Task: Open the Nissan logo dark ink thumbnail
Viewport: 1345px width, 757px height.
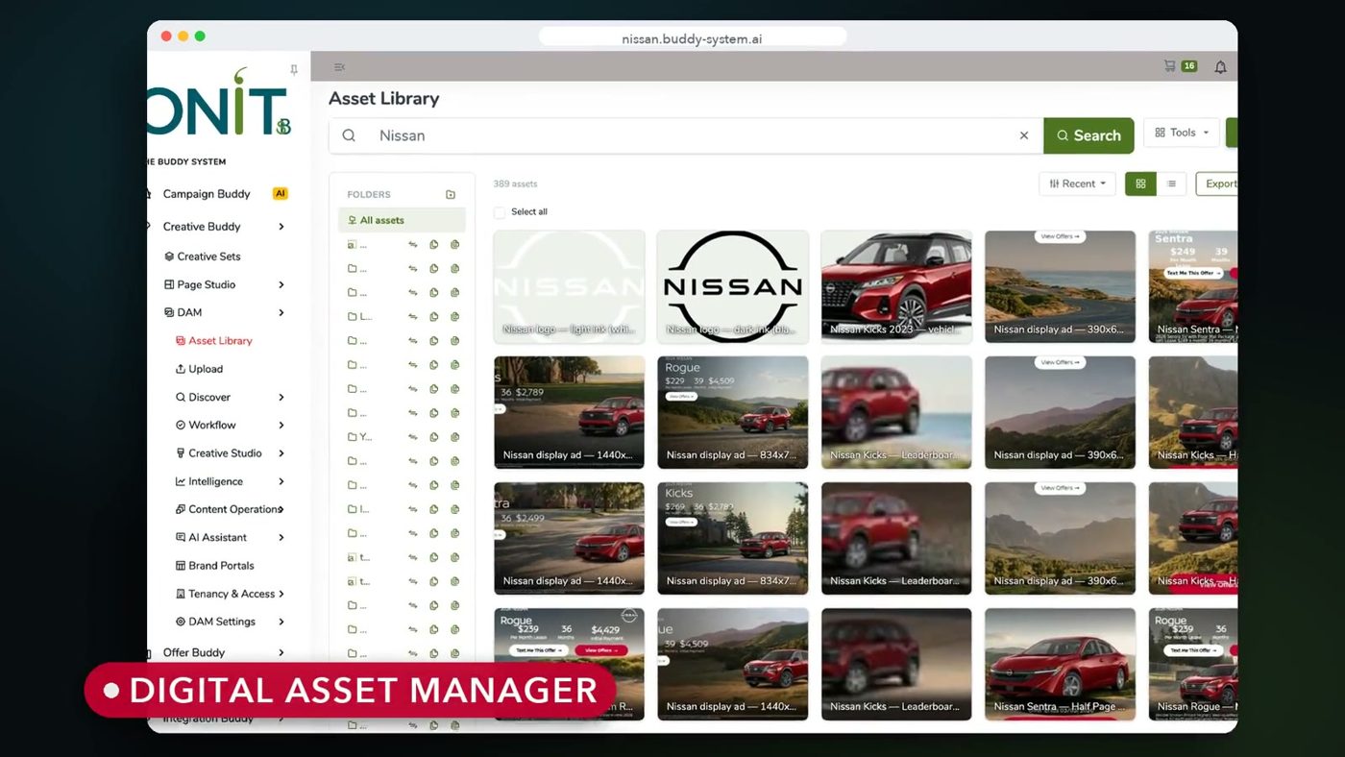Action: pos(732,286)
